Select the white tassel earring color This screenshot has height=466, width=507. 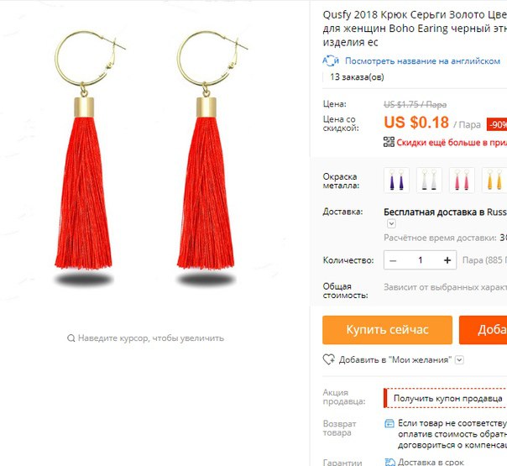point(429,181)
